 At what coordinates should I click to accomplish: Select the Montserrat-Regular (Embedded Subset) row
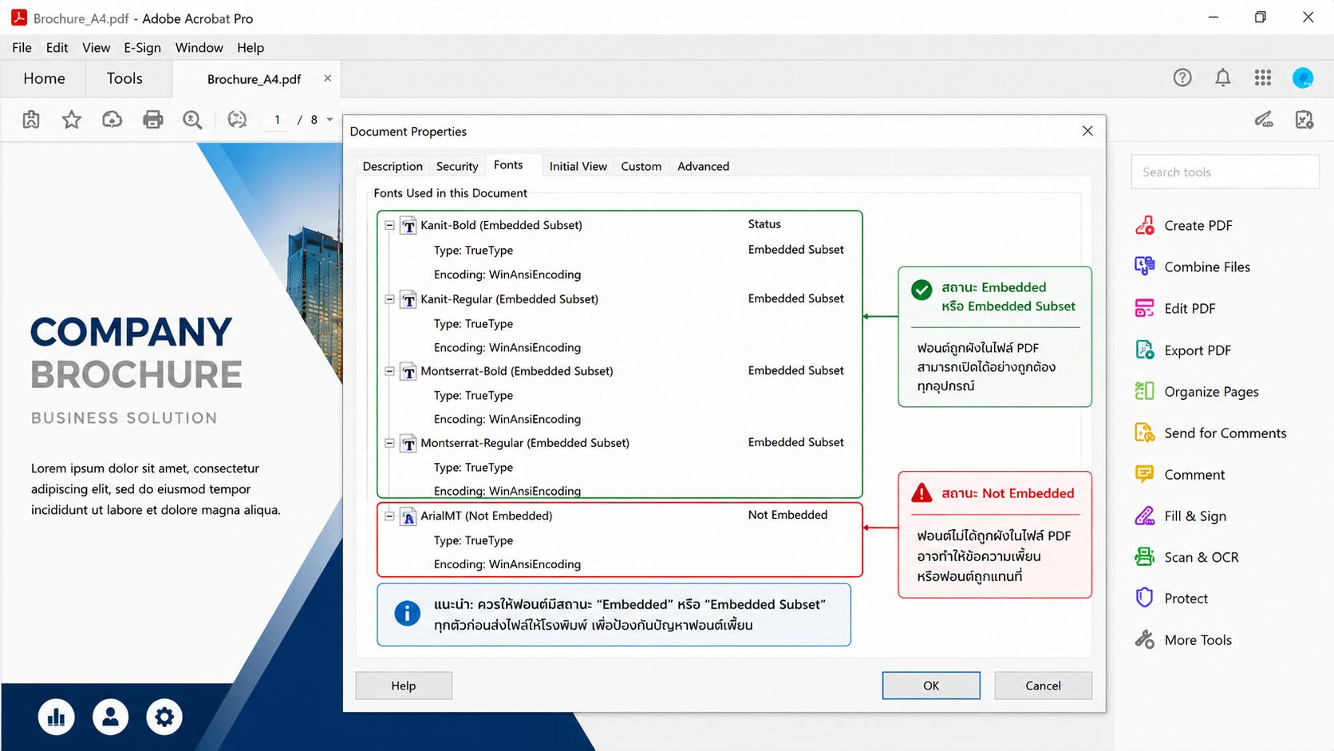[x=620, y=443]
